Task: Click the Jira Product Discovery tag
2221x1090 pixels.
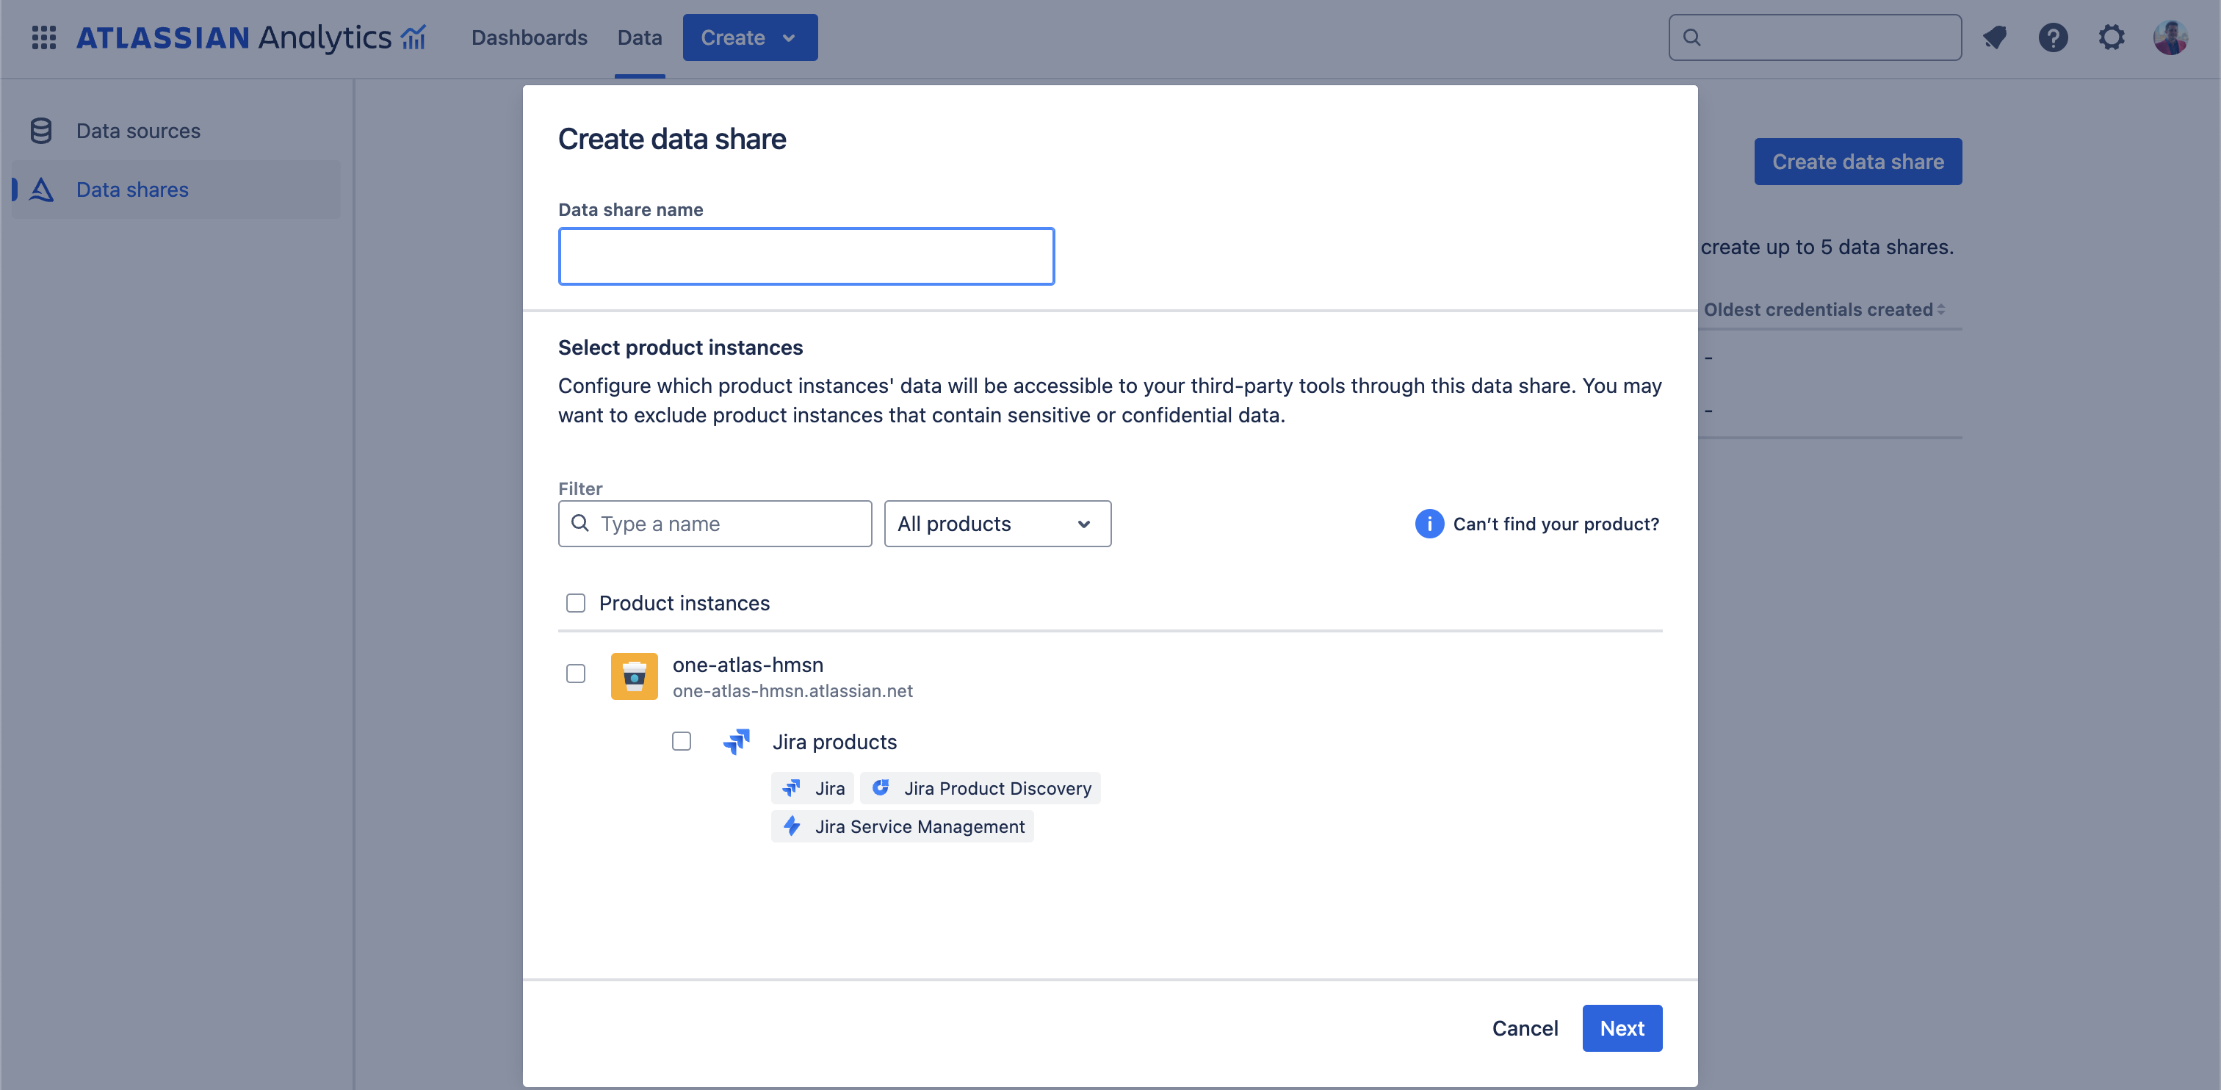Action: (981, 788)
